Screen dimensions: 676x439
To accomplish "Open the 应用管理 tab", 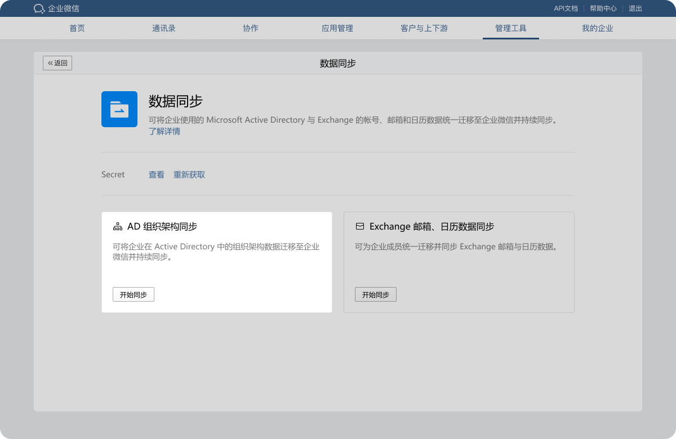I will 337,28.
